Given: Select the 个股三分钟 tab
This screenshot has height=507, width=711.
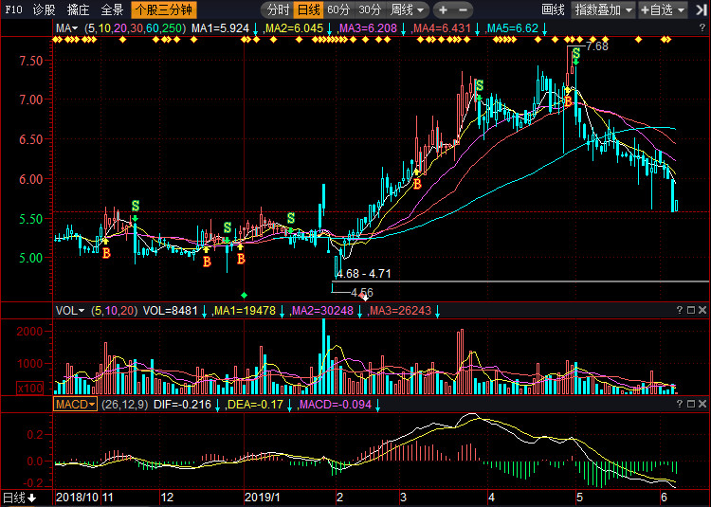Looking at the screenshot, I should (163, 10).
